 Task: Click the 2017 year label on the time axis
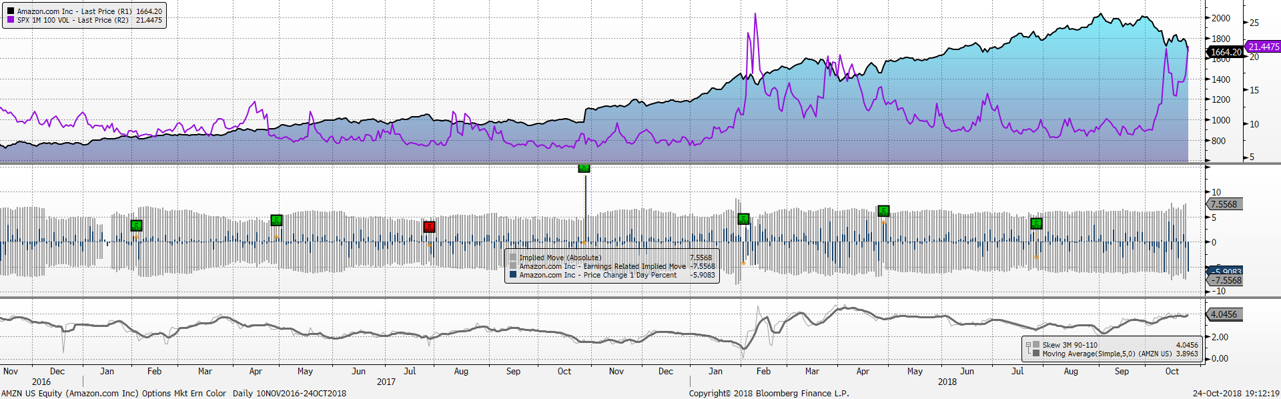coord(386,382)
